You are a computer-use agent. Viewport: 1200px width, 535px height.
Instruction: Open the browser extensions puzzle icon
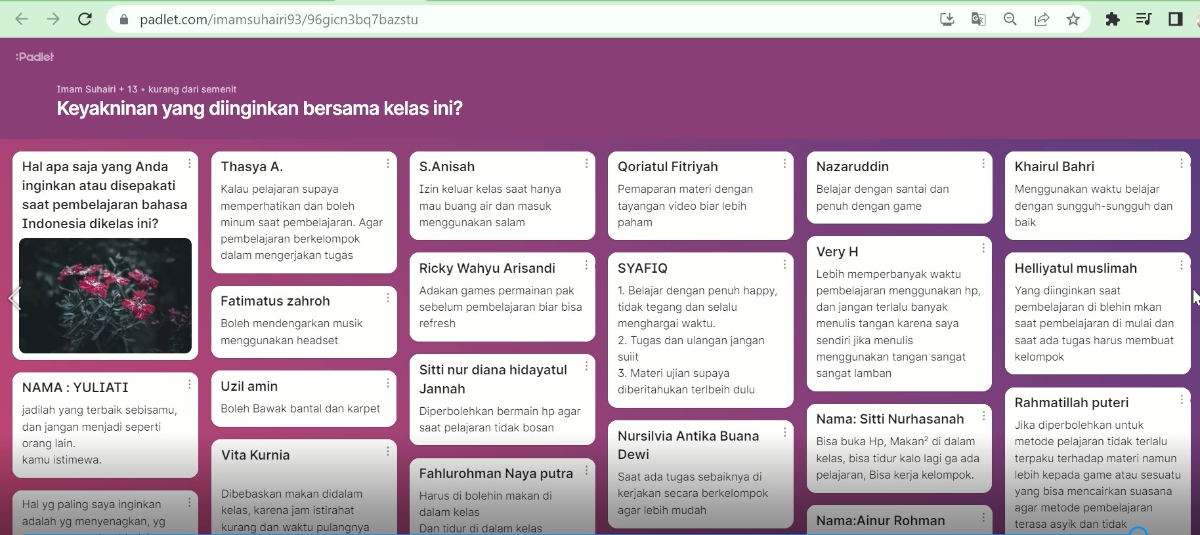(1112, 19)
